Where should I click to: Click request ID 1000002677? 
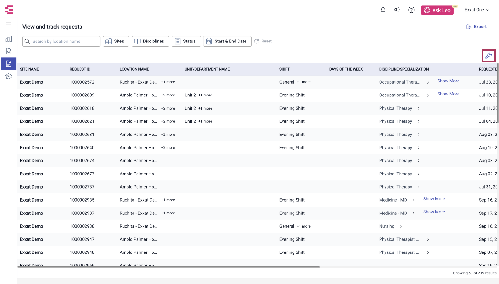[82, 174]
